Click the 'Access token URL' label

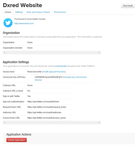(x=11, y=118)
